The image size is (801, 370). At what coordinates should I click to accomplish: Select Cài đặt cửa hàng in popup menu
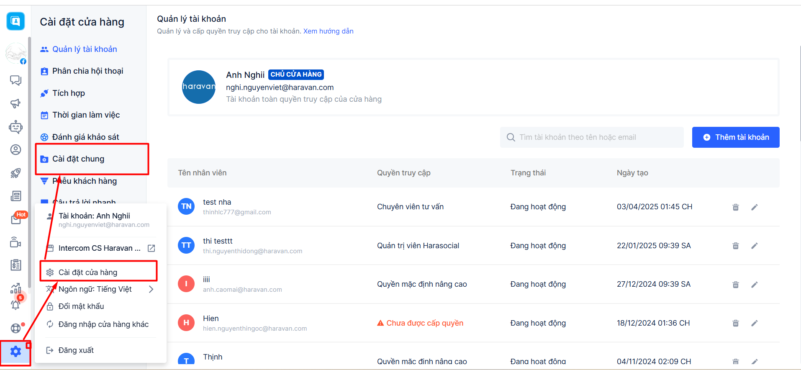[88, 272]
